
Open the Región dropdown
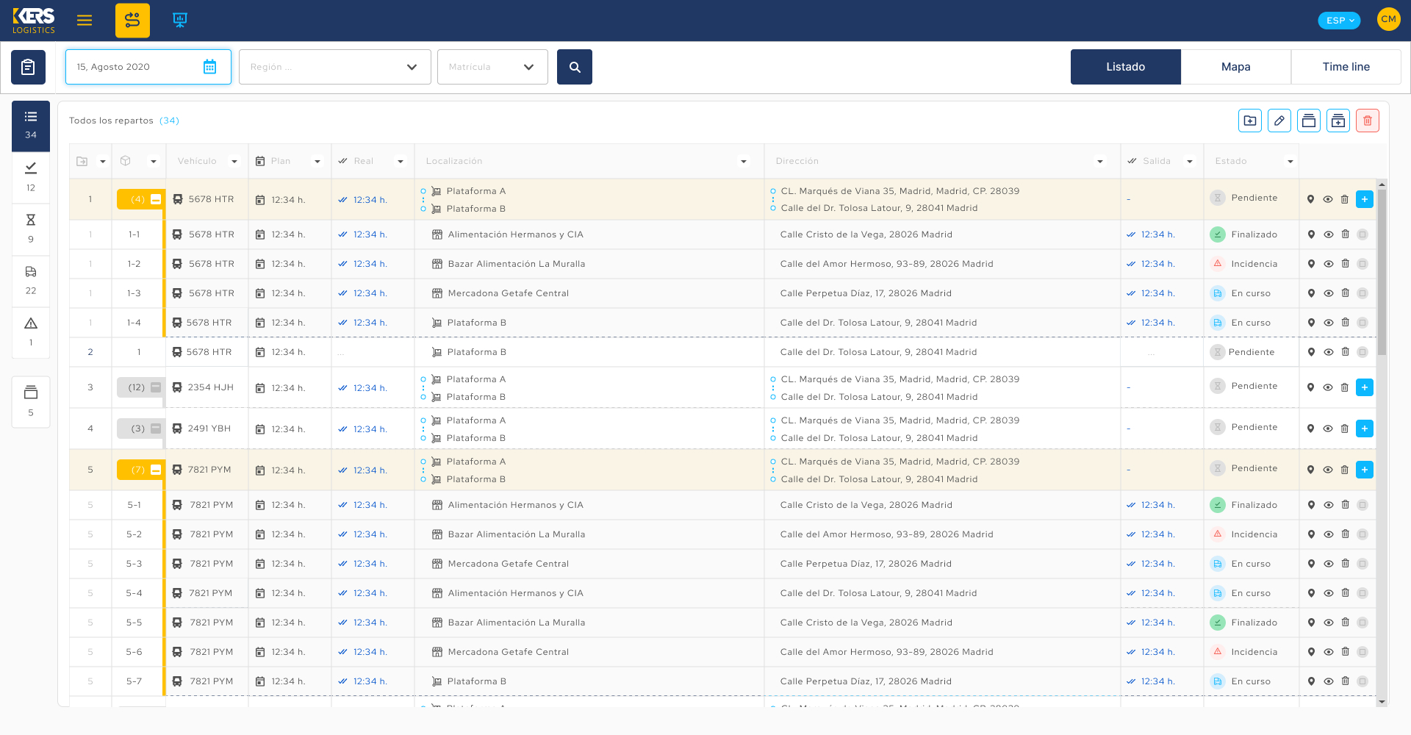[x=334, y=67]
